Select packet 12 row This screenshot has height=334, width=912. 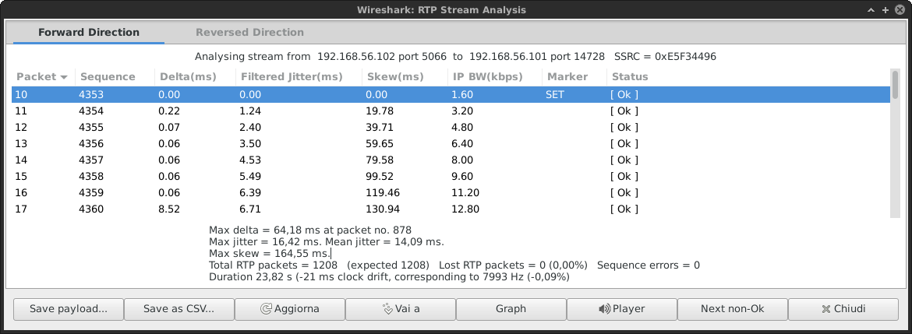coord(451,127)
